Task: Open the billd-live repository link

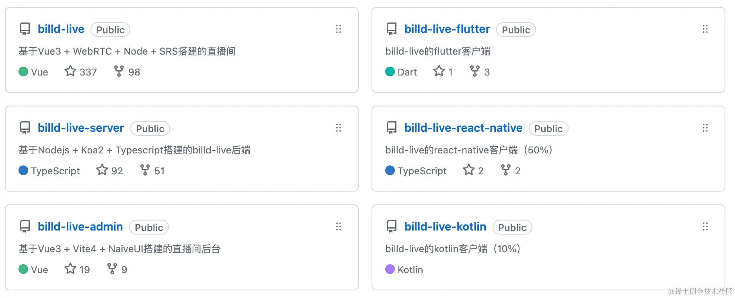Action: click(61, 29)
